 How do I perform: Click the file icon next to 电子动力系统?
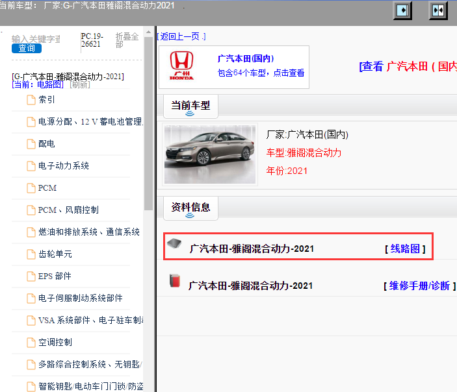(x=31, y=166)
